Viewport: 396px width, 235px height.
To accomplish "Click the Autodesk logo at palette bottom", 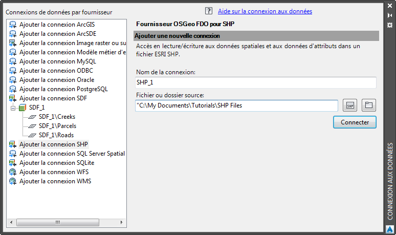I will pyautogui.click(x=389, y=229).
